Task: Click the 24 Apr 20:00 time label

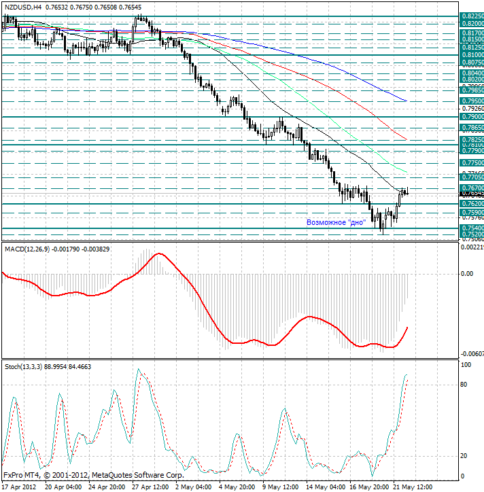Action: click(107, 487)
